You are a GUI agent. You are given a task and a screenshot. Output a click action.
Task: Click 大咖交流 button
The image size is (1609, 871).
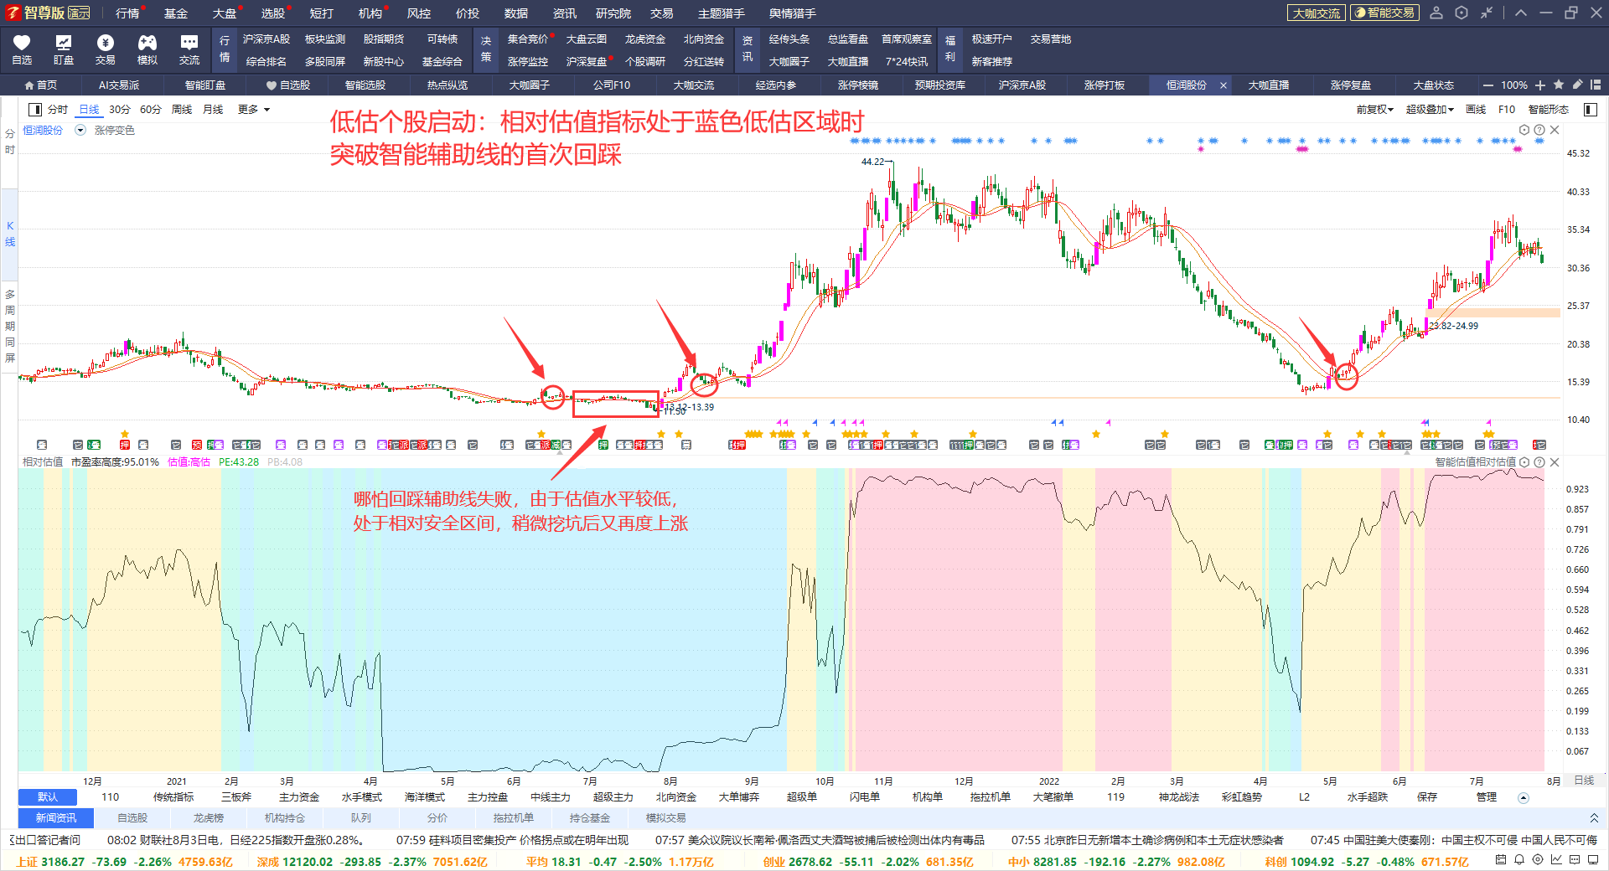point(1316,13)
